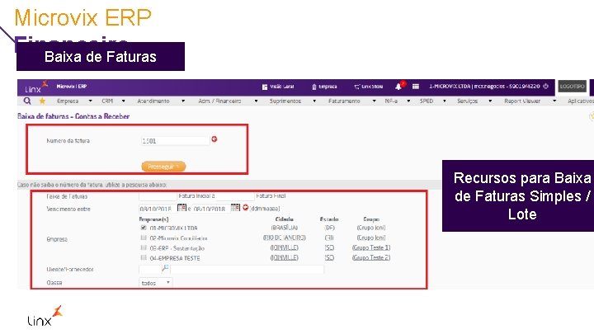Click the Cliente/Fornecedor name input field
Screen dimensions: 594x334
click(x=247, y=269)
